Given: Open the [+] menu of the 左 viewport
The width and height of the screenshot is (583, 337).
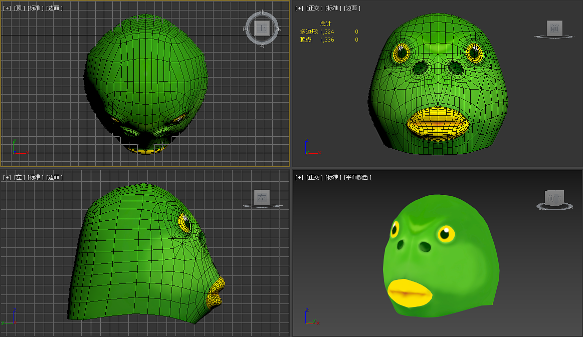Looking at the screenshot, I should [7, 177].
